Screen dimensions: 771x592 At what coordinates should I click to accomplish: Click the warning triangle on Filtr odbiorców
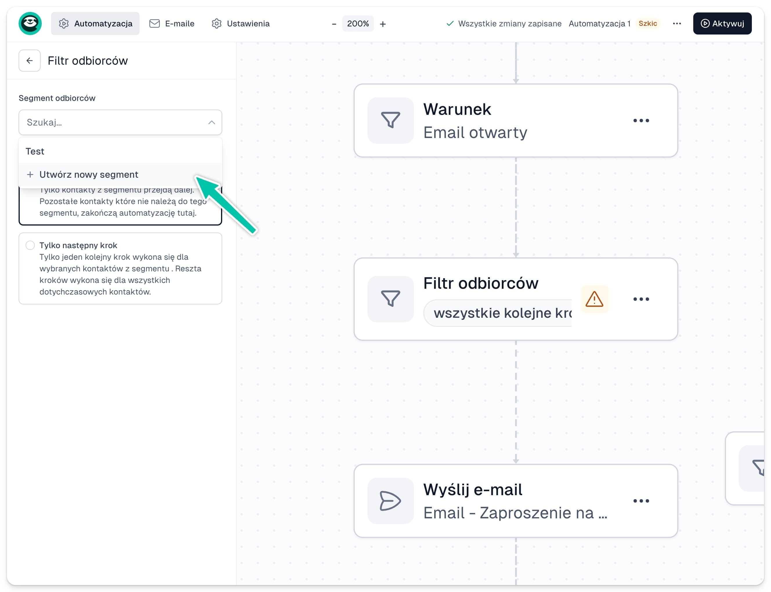pyautogui.click(x=594, y=299)
